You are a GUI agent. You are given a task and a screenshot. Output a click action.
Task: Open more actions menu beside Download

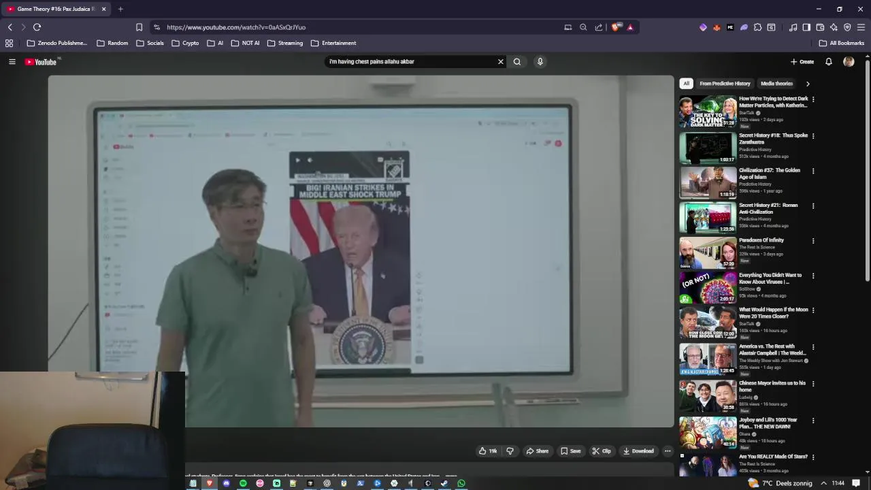pos(668,451)
